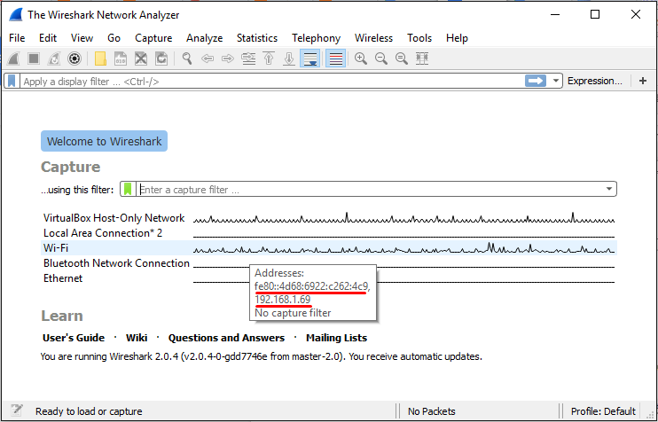Open the User's Guide link

[x=74, y=338]
